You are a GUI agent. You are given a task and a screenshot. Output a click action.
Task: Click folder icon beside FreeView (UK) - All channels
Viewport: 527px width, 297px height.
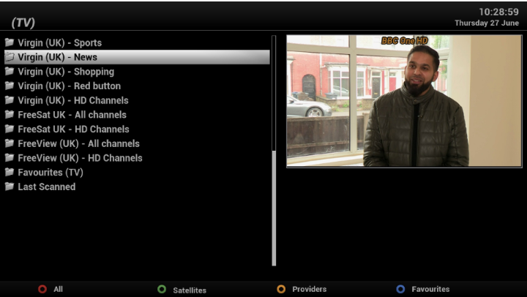(10, 143)
